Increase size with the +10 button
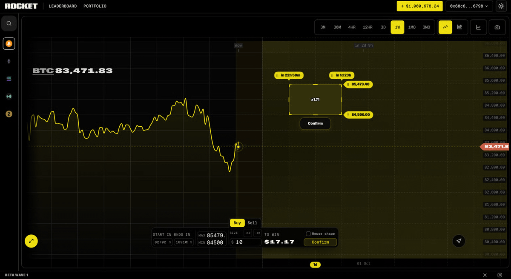Image resolution: width=511 pixels, height=279 pixels. point(248,233)
